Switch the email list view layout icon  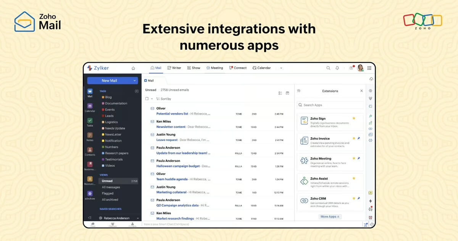pos(280,93)
